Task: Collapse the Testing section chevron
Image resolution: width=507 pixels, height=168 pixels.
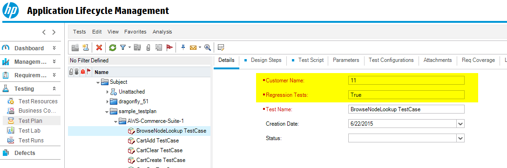Action: click(54, 88)
